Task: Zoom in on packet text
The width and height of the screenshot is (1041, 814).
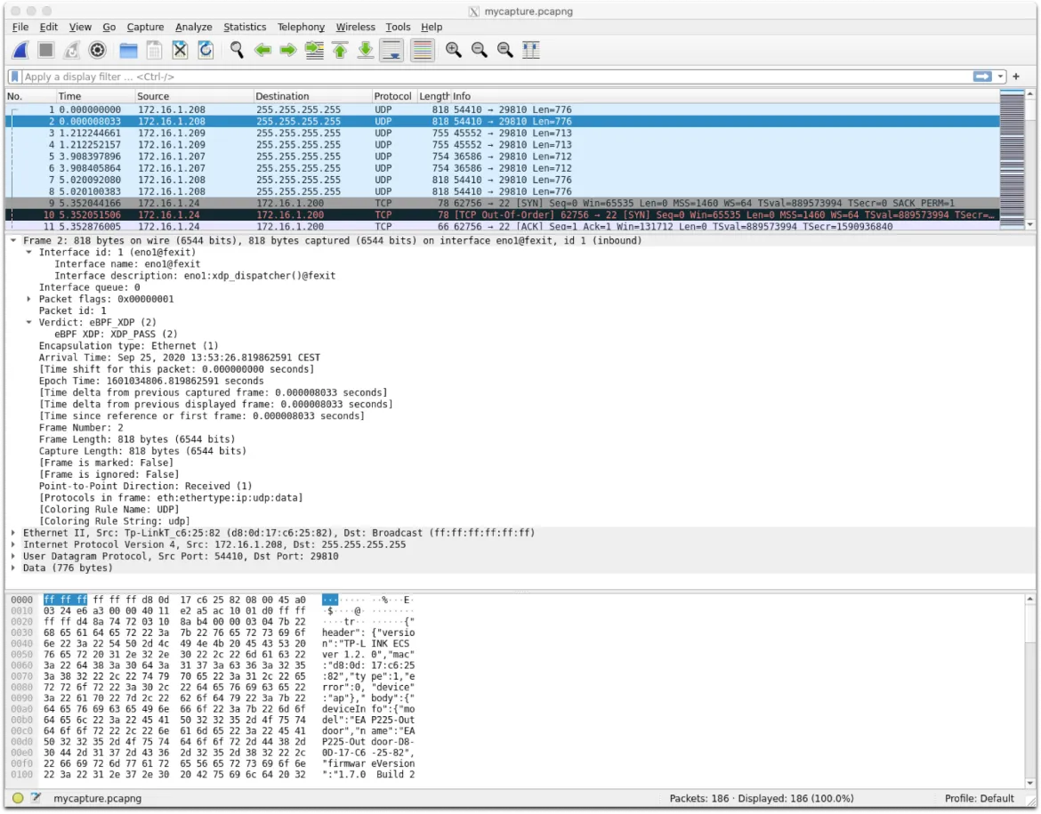Action: click(454, 51)
